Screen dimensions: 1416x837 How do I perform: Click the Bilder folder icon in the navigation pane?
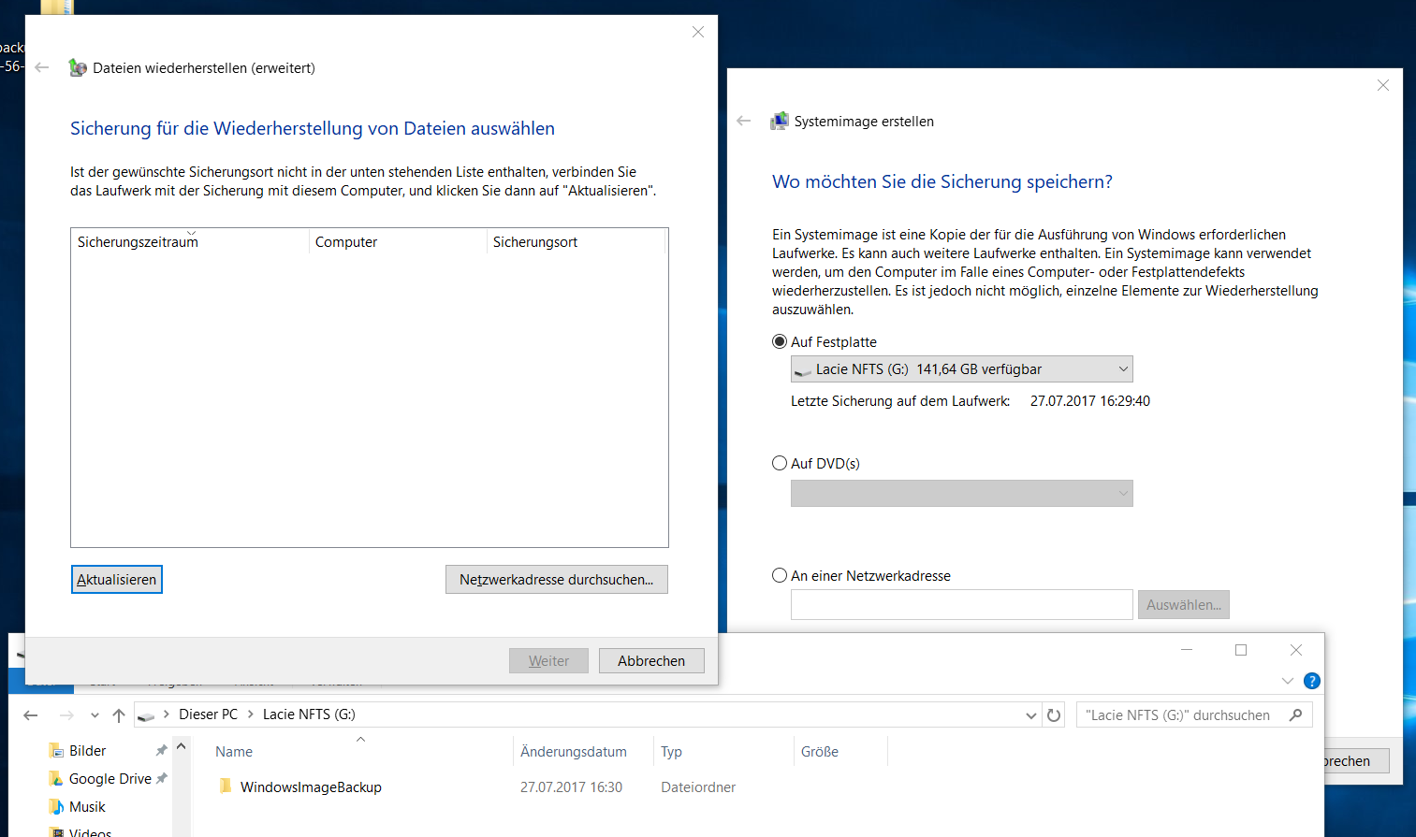56,751
